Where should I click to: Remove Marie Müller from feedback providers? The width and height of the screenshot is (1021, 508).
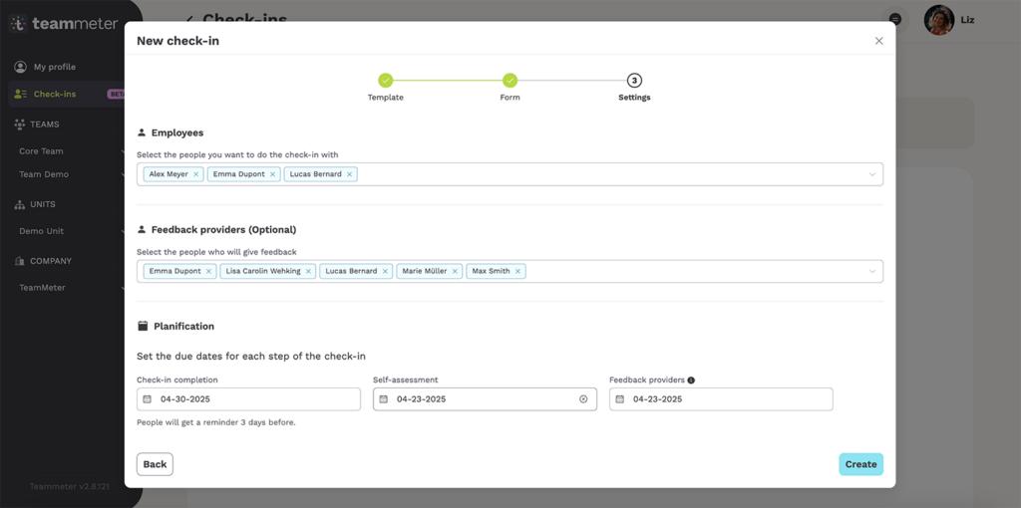pos(455,271)
